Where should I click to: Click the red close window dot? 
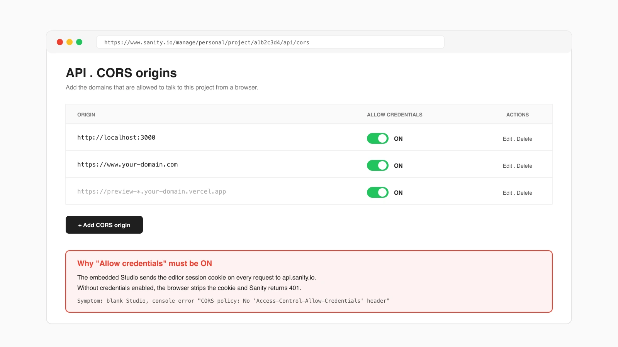(60, 42)
